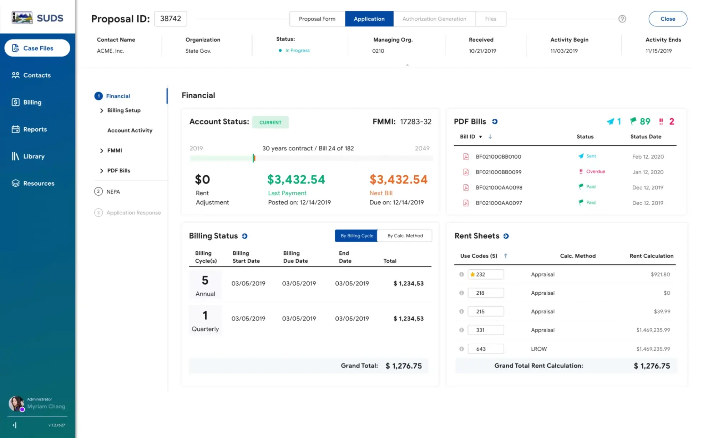This screenshot has height=438, width=703.
Task: Click info icon beside use code 218
Action: pos(461,293)
